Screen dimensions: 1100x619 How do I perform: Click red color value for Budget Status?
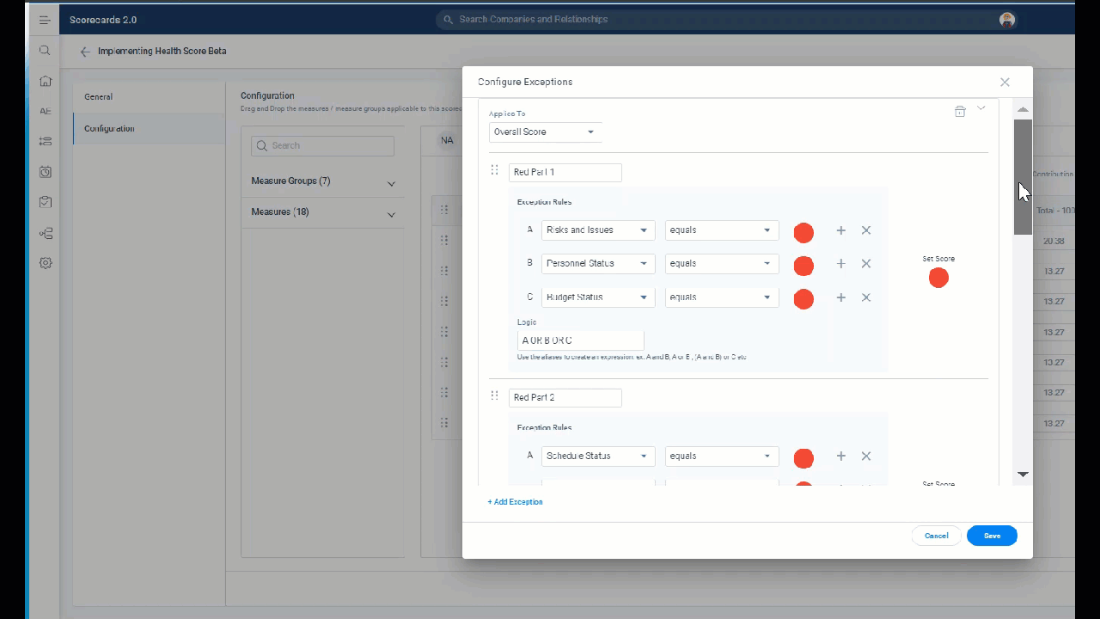(x=804, y=299)
